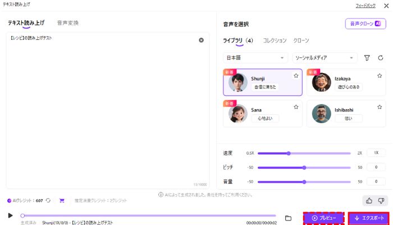Click the shopping cart icon for credits
The height and width of the screenshot is (225, 393).
pos(62,200)
